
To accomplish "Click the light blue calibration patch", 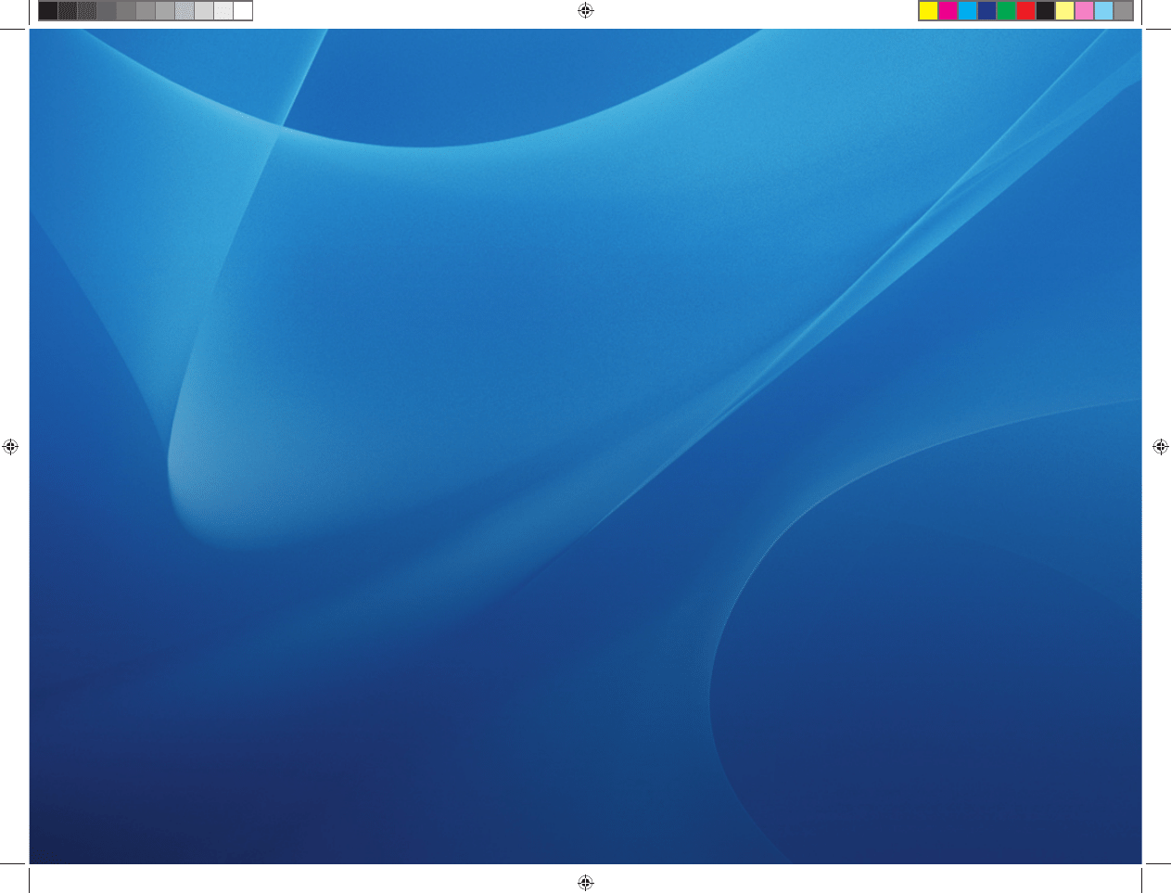I will click(x=1102, y=12).
